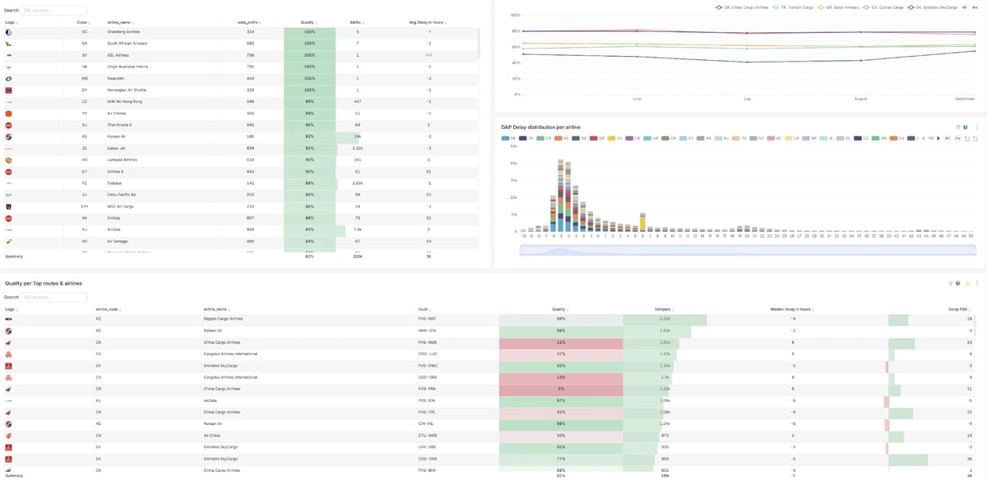Click Air Senegal logo icon
Image resolution: width=987 pixels, height=481 pixels.
(8, 242)
